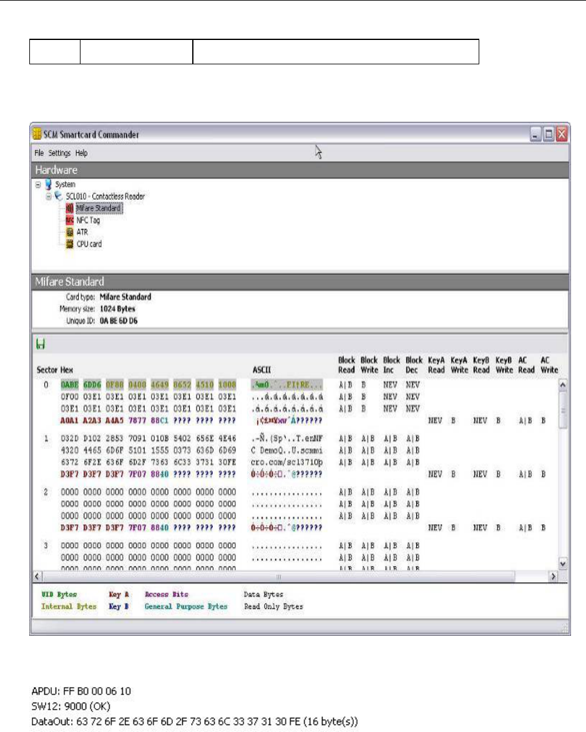The image size is (586, 732).
Task: Click hex value 032D in sector 1
Action: click(x=69, y=438)
